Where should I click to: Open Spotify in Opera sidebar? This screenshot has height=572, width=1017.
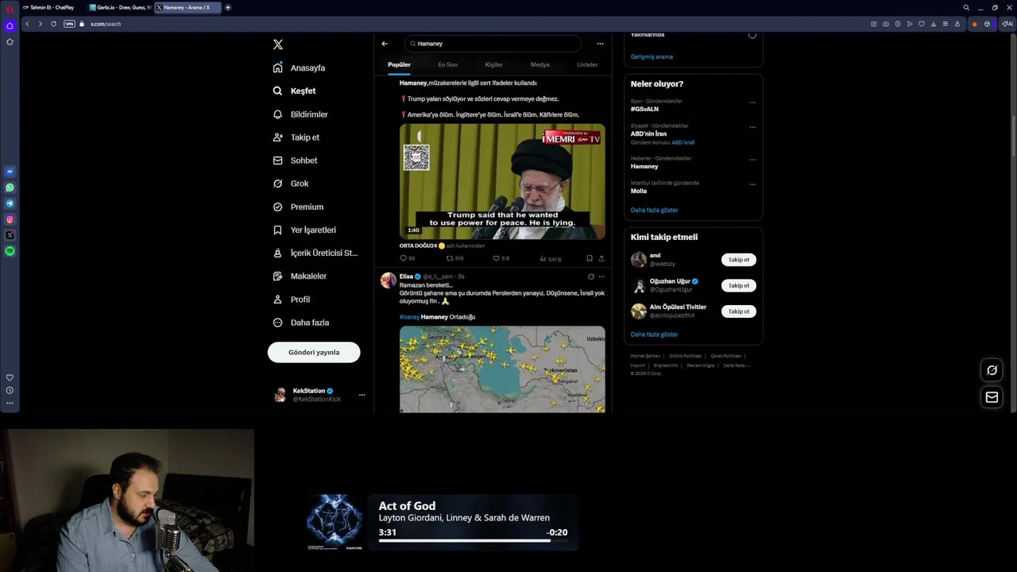pyautogui.click(x=10, y=251)
